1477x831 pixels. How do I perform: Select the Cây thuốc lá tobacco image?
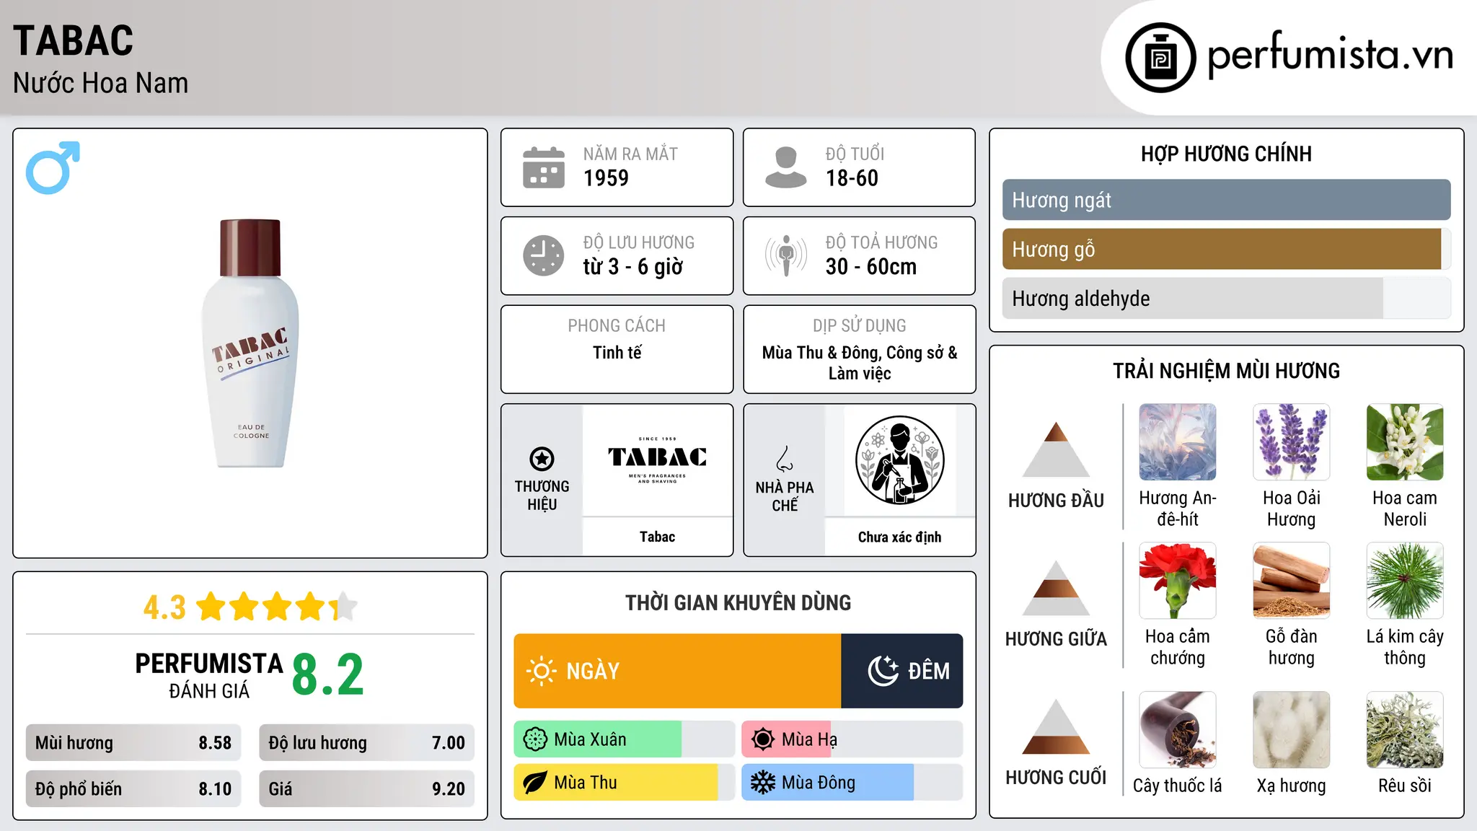coord(1178,730)
